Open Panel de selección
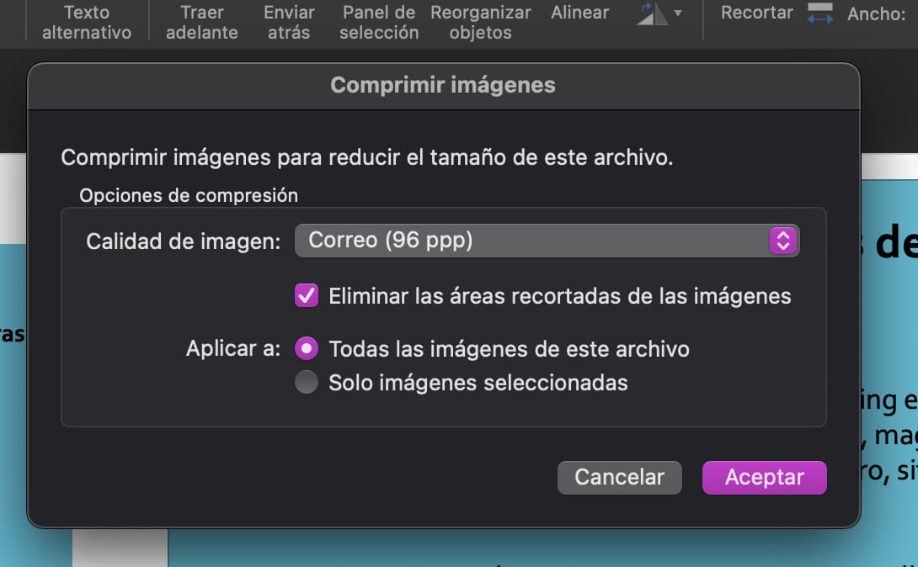Viewport: 918px width, 567px height. 378,24
